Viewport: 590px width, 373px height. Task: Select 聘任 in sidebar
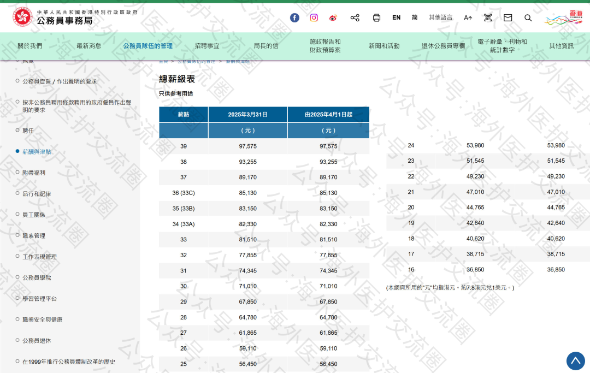[x=28, y=131]
